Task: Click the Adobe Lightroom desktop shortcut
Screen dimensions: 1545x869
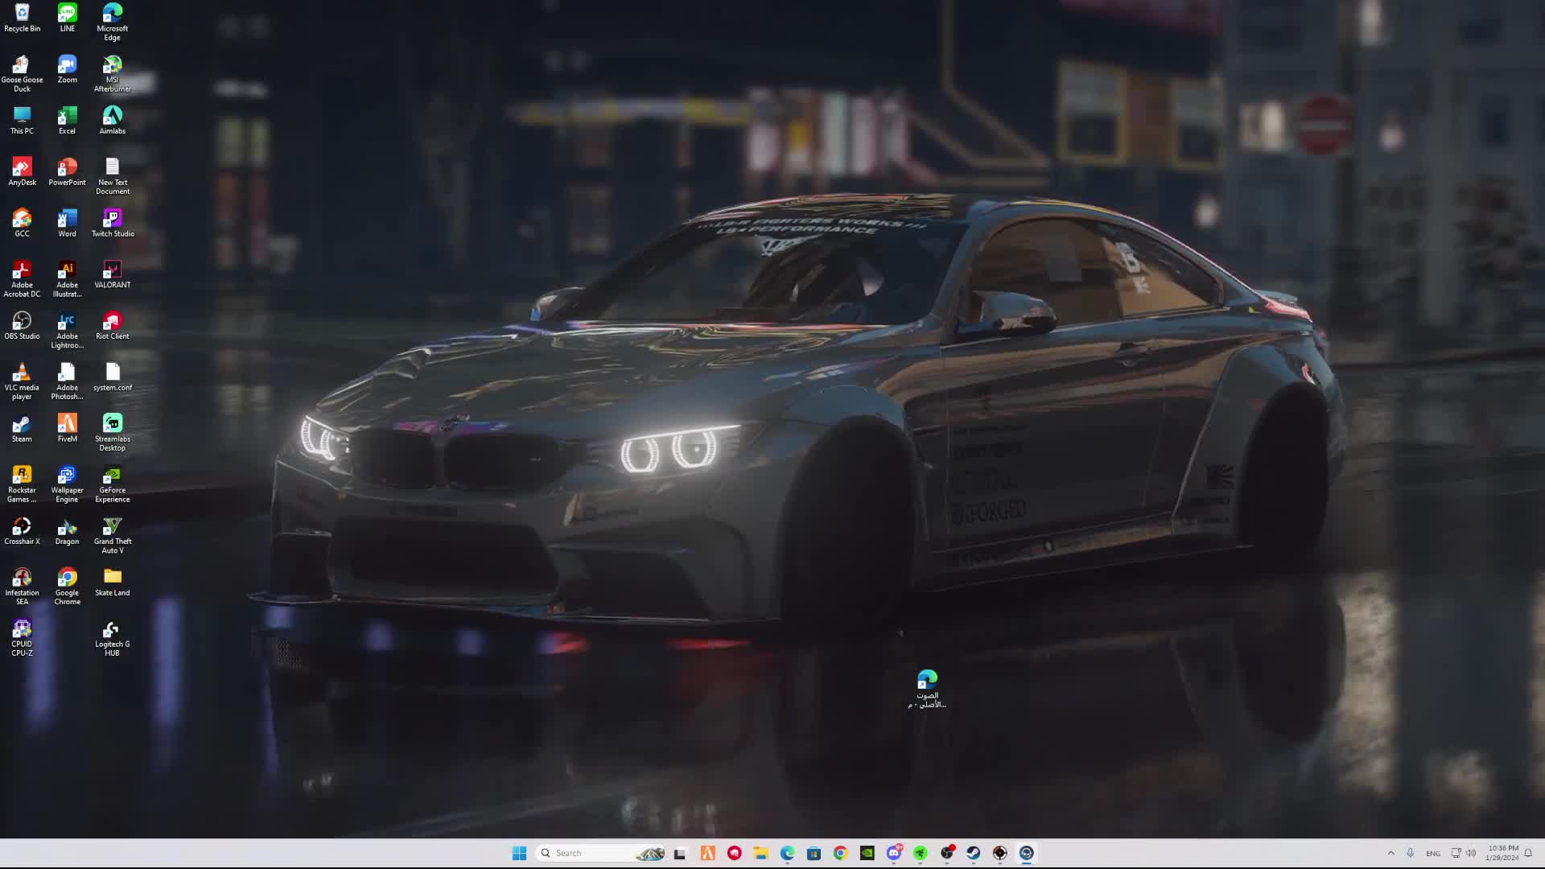Action: [x=67, y=331]
